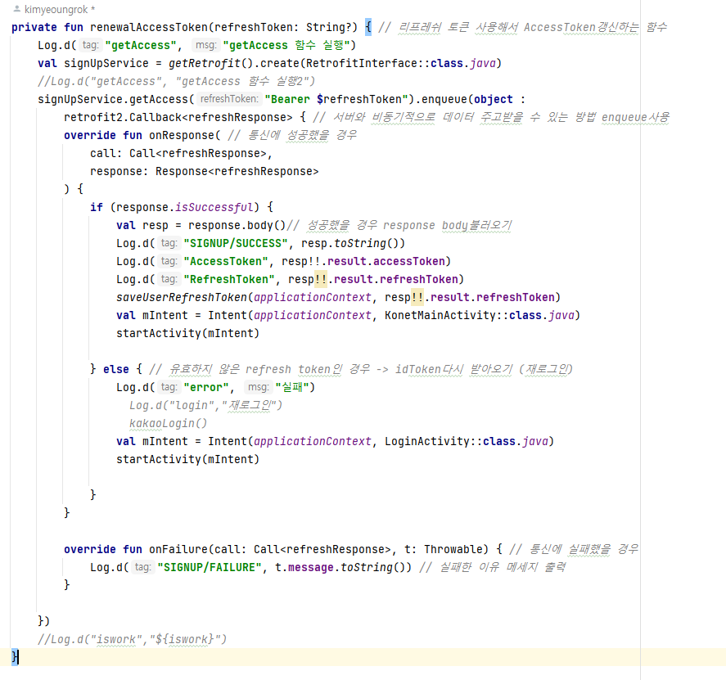Image resolution: width=726 pixels, height=680 pixels.
Task: Click the highlighted opening brace on first line
Action: click(368, 27)
